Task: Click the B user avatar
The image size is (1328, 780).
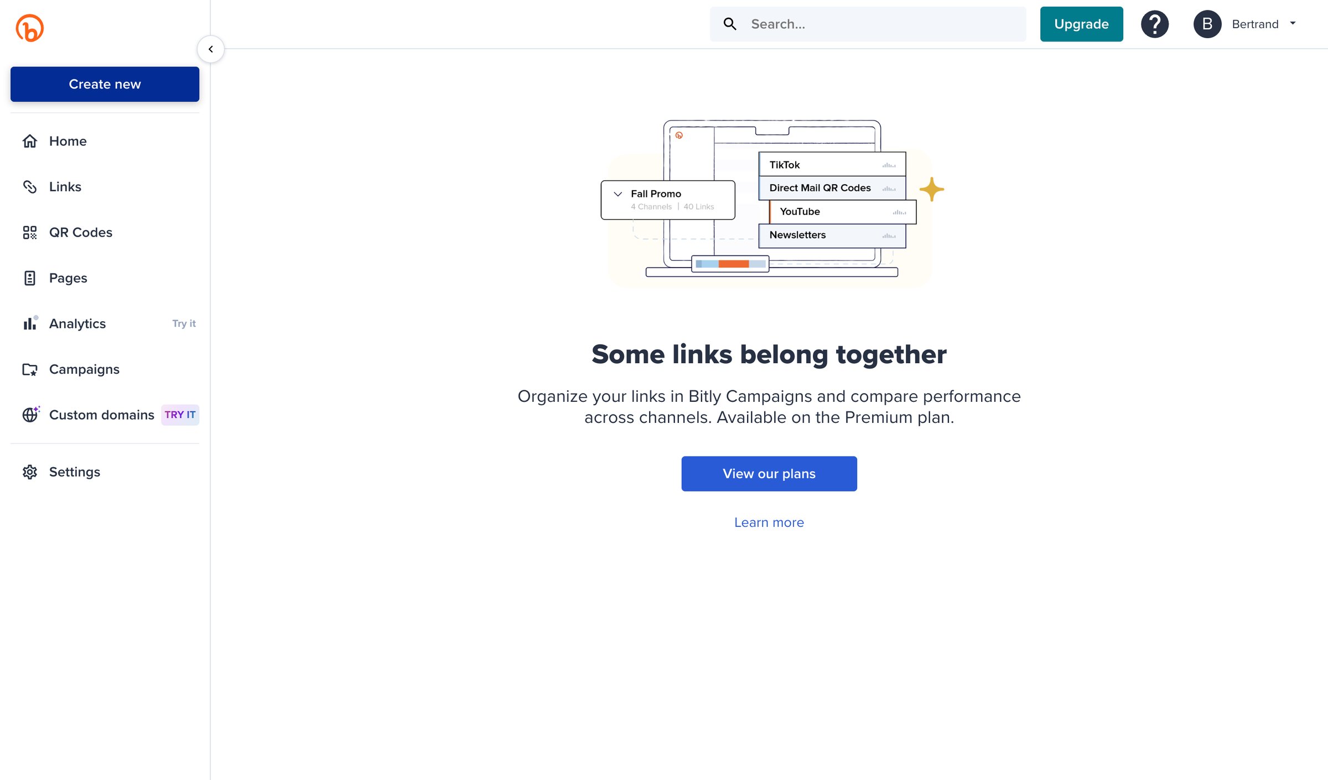Action: pyautogui.click(x=1207, y=24)
